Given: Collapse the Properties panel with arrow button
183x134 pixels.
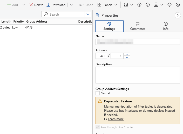Looking at the screenshot, I should pos(178,16).
